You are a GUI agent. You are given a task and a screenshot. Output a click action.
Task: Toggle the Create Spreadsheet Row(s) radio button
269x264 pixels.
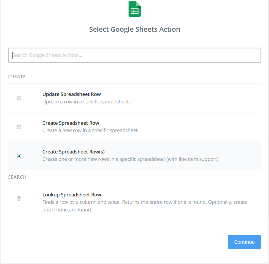pyautogui.click(x=19, y=156)
